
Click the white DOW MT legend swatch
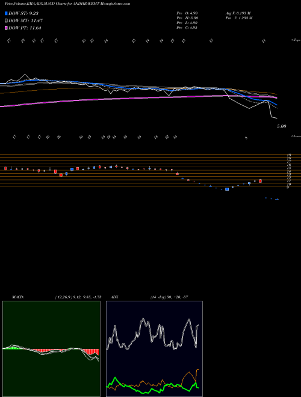coord(6,21)
